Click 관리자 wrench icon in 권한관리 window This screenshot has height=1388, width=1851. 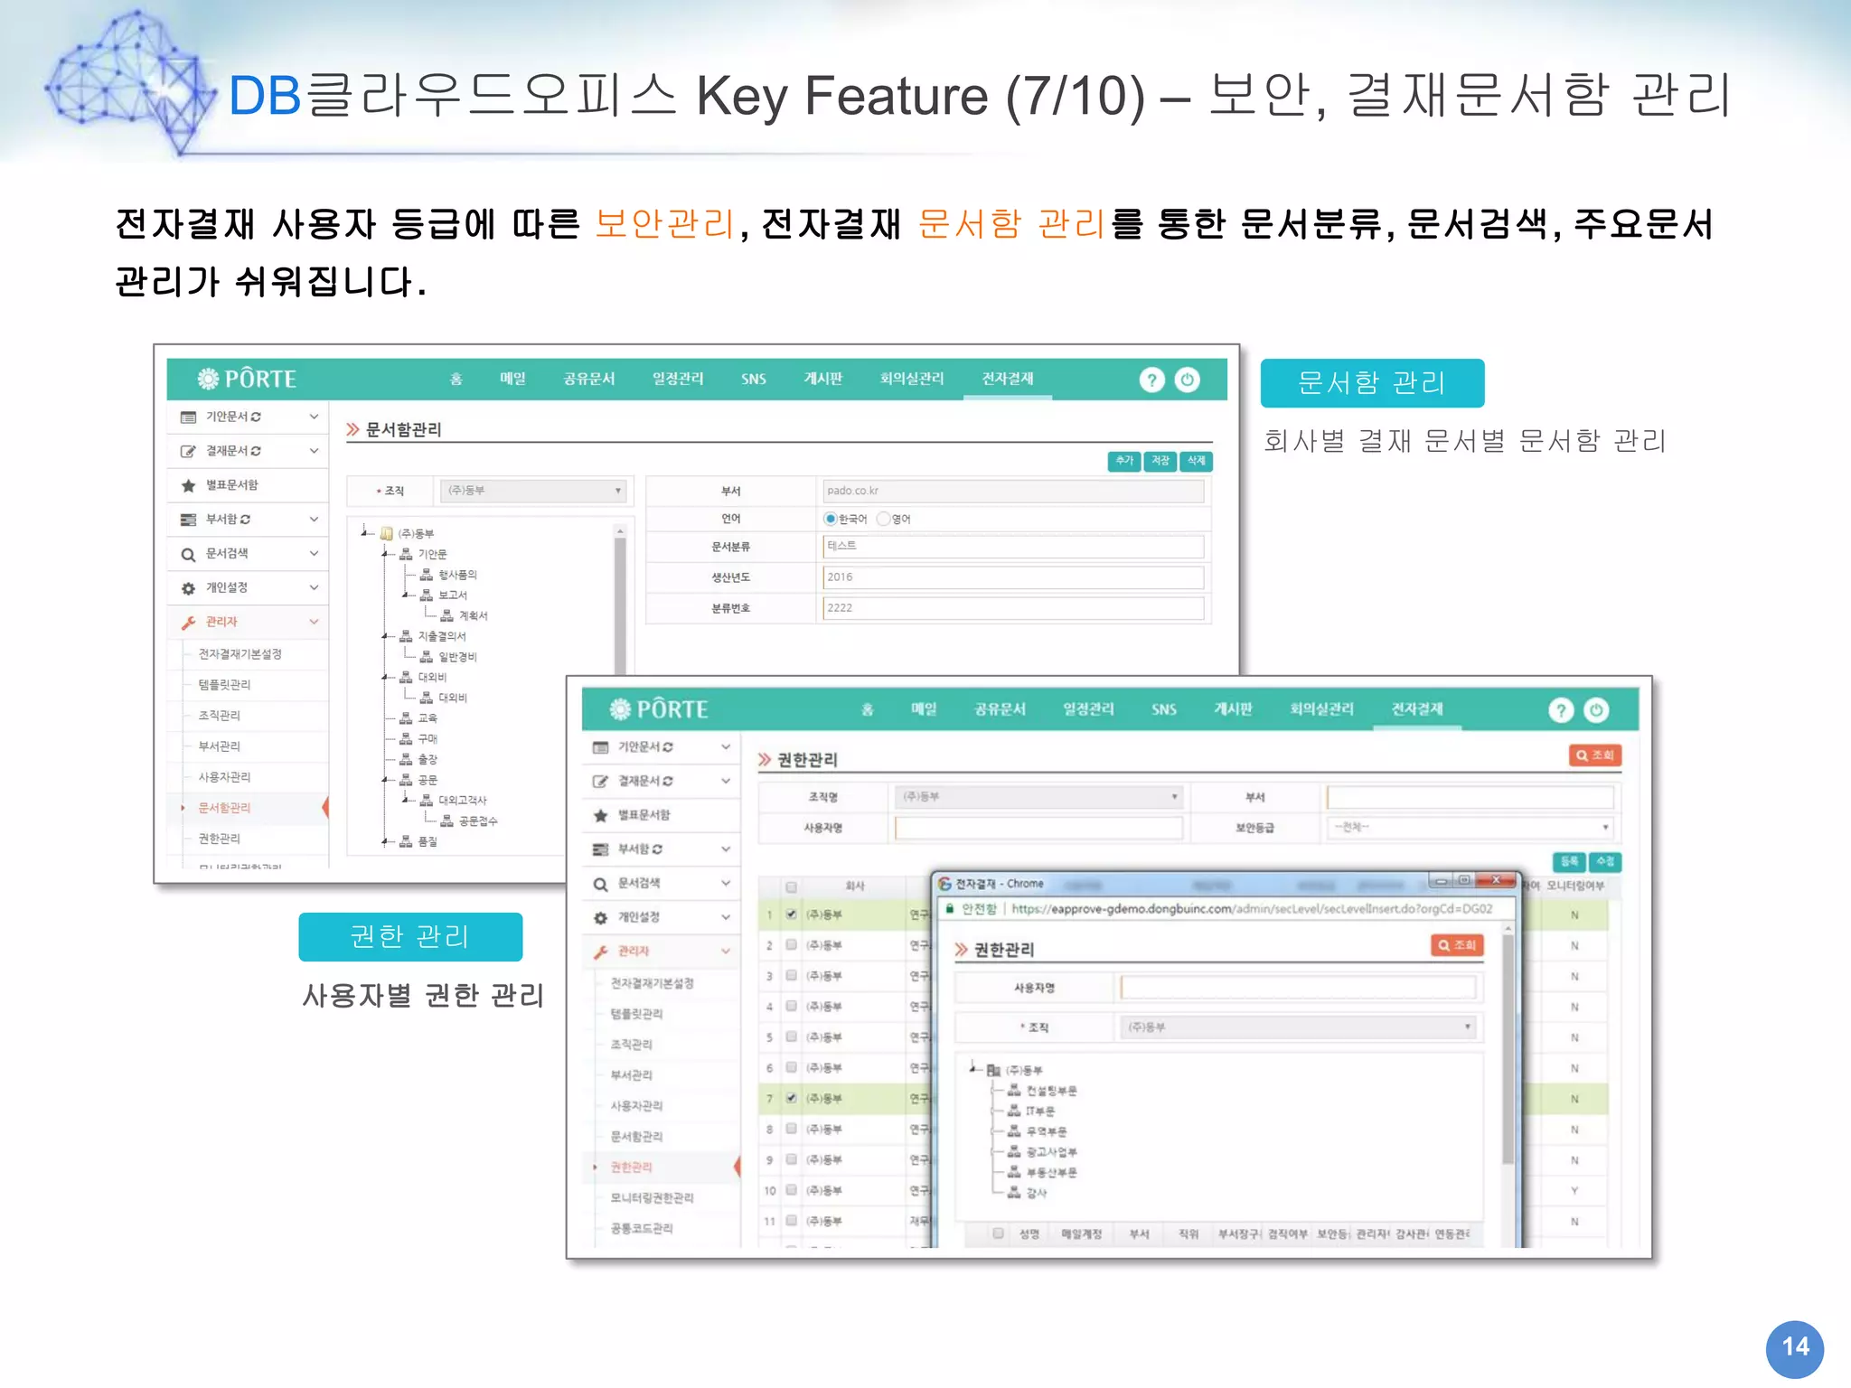[600, 952]
